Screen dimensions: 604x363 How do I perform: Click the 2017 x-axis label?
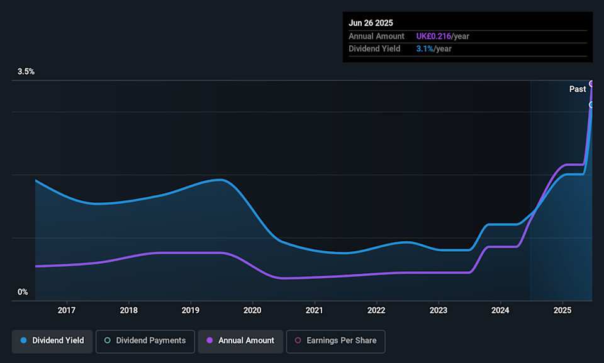[x=66, y=310]
